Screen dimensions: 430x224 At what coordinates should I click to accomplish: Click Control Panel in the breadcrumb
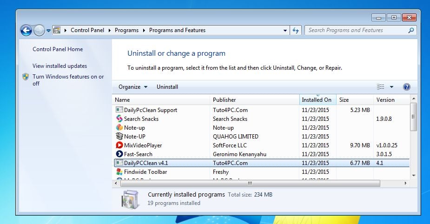click(x=87, y=30)
